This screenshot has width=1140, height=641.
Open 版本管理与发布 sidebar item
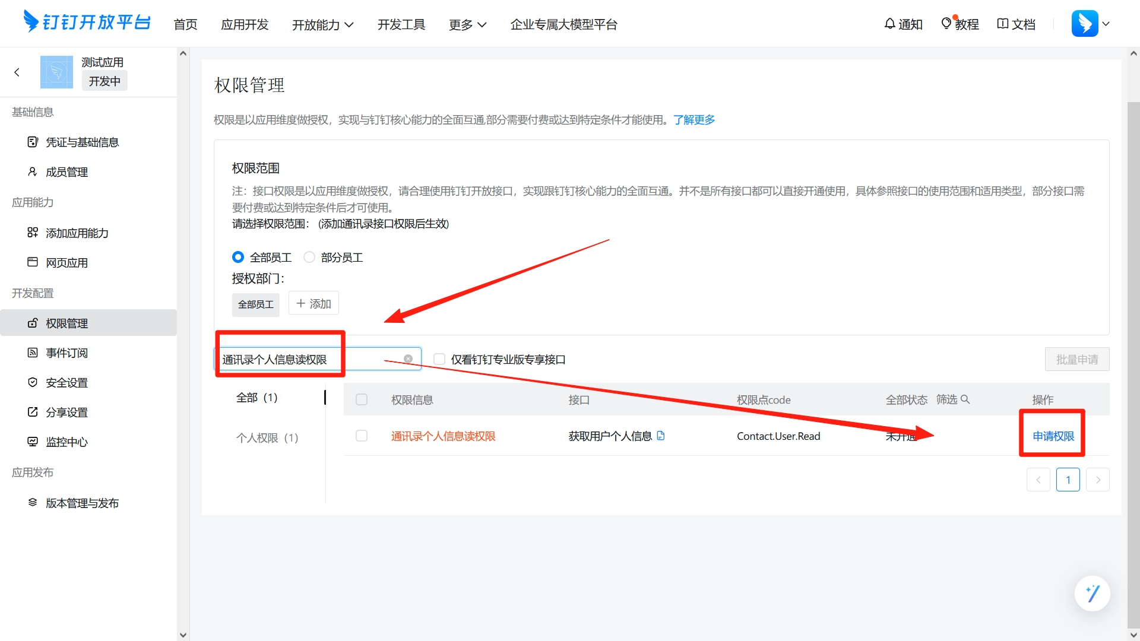click(82, 503)
